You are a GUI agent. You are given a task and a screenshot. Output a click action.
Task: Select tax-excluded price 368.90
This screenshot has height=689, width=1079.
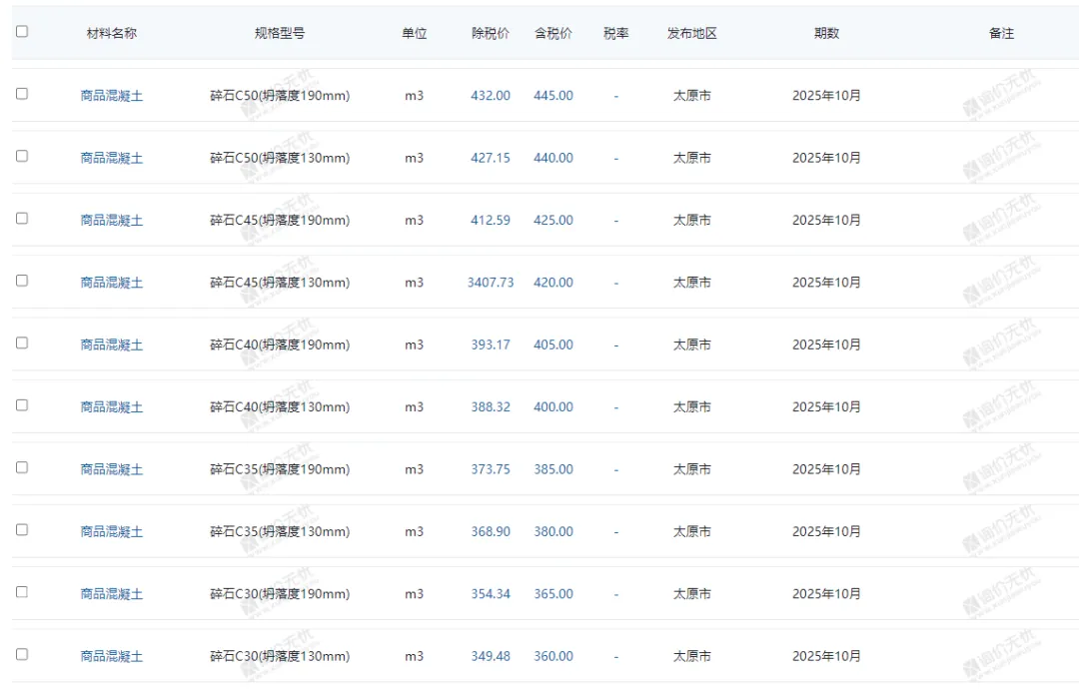click(491, 531)
